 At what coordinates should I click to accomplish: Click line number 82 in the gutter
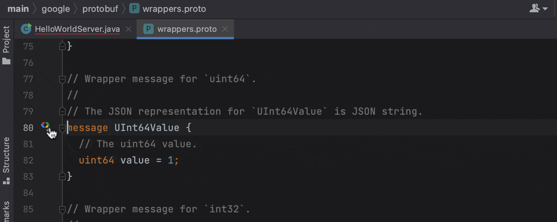28,160
